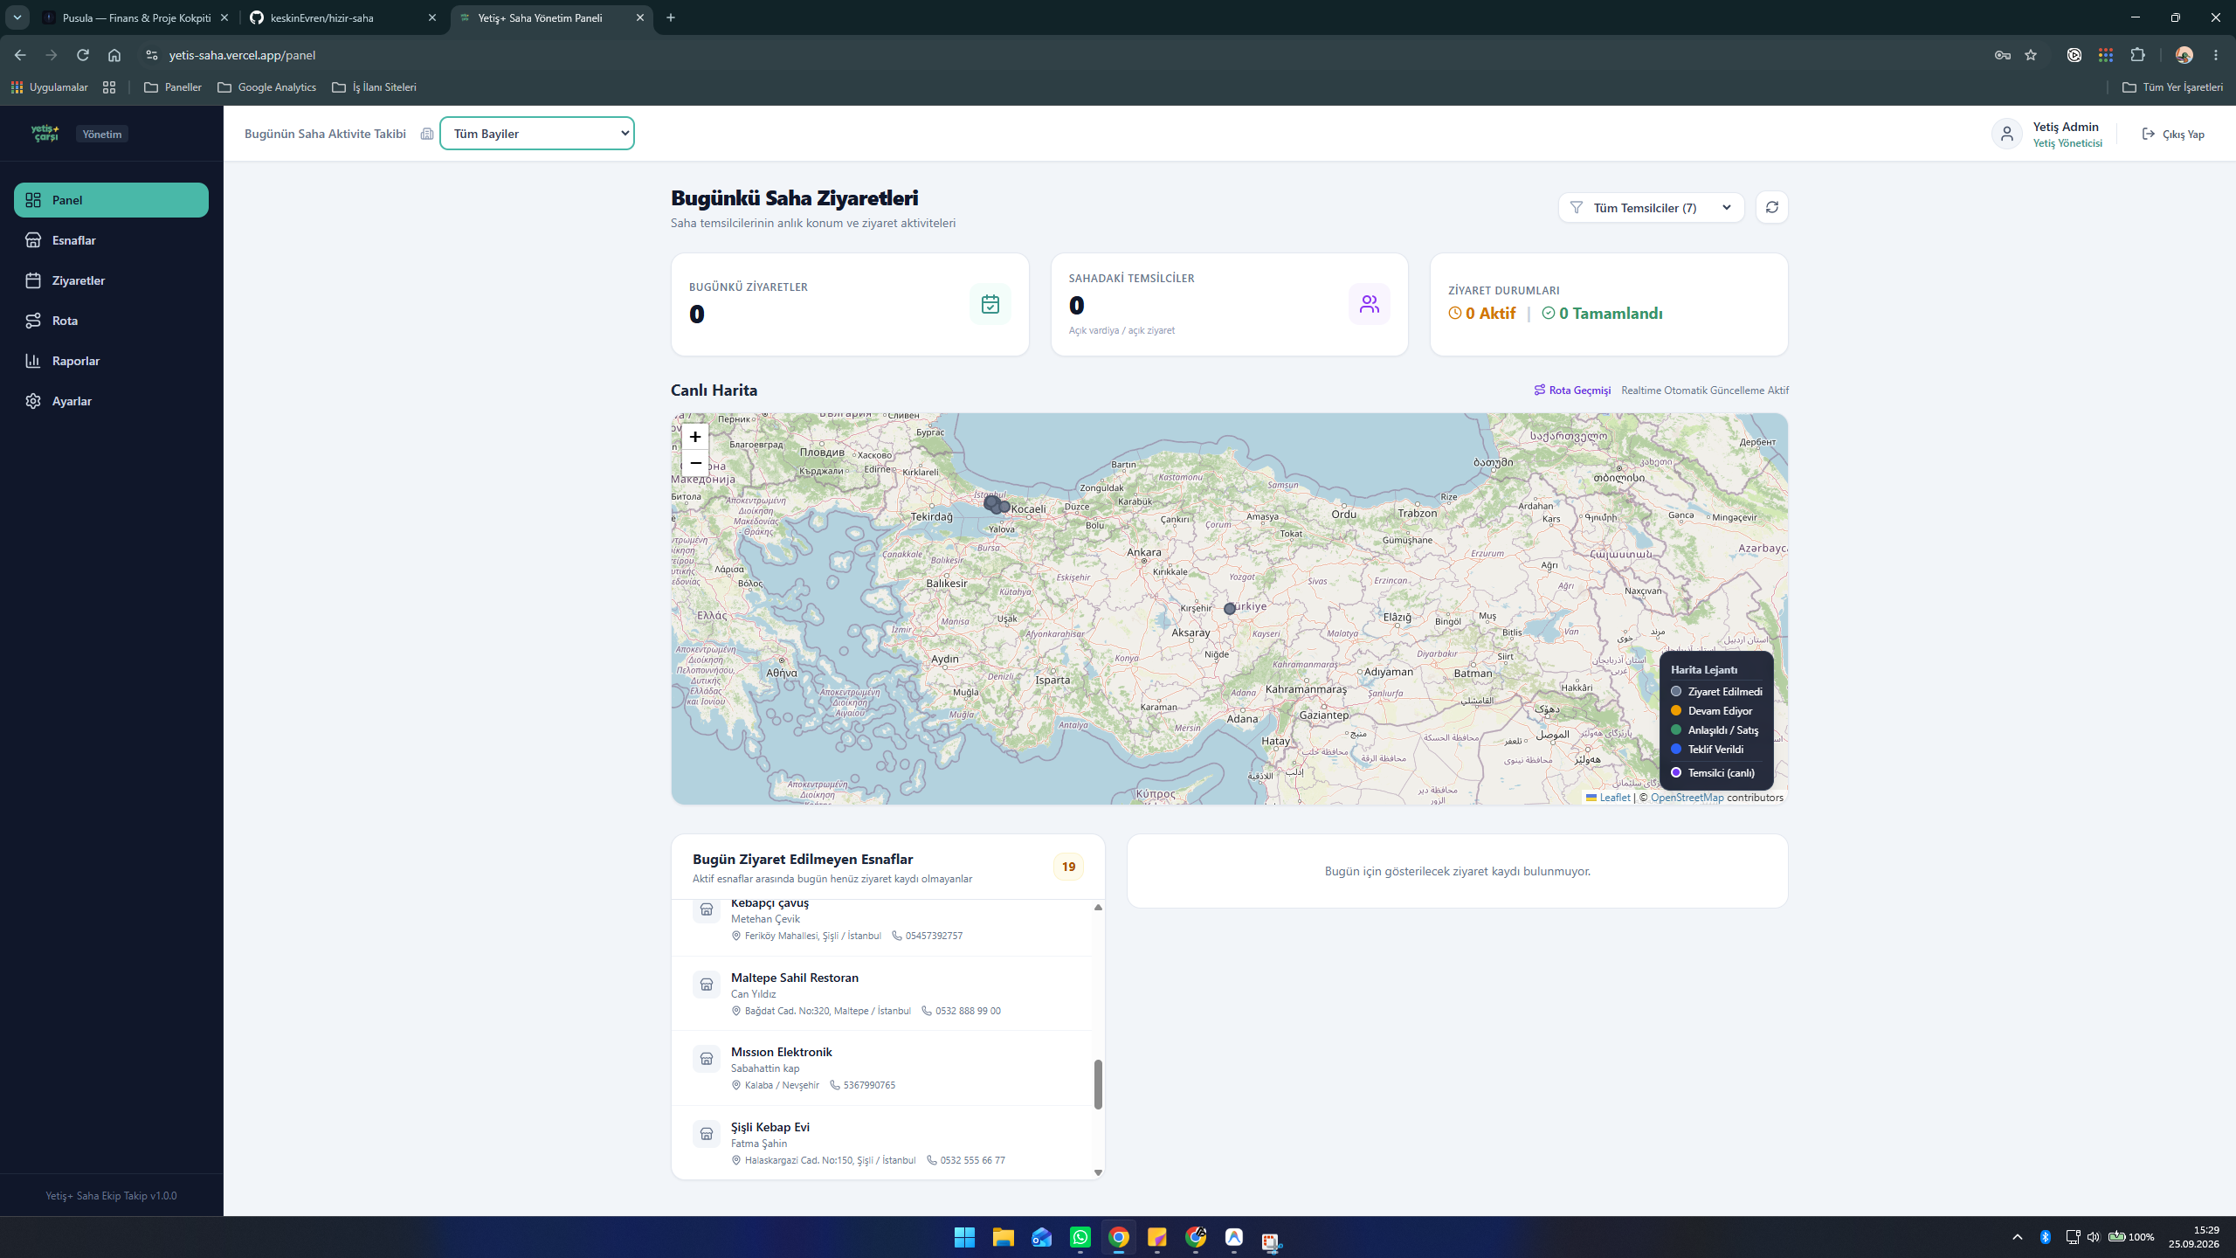The width and height of the screenshot is (2236, 1258).
Task: Select the Şişli Kebap Evi entry
Action: coord(882,1143)
